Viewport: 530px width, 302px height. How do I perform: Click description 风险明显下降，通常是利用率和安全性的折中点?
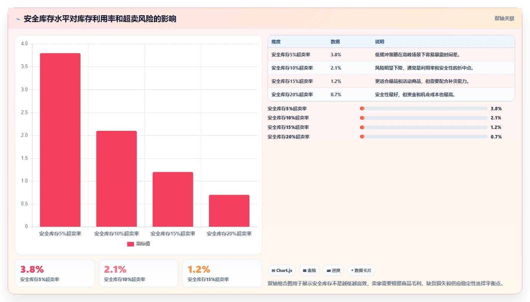click(424, 68)
